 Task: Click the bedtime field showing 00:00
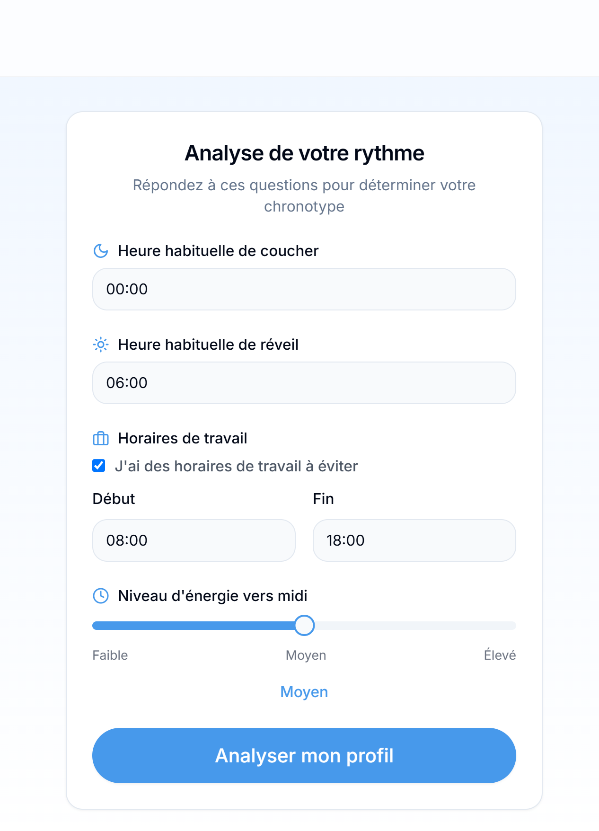(x=304, y=289)
